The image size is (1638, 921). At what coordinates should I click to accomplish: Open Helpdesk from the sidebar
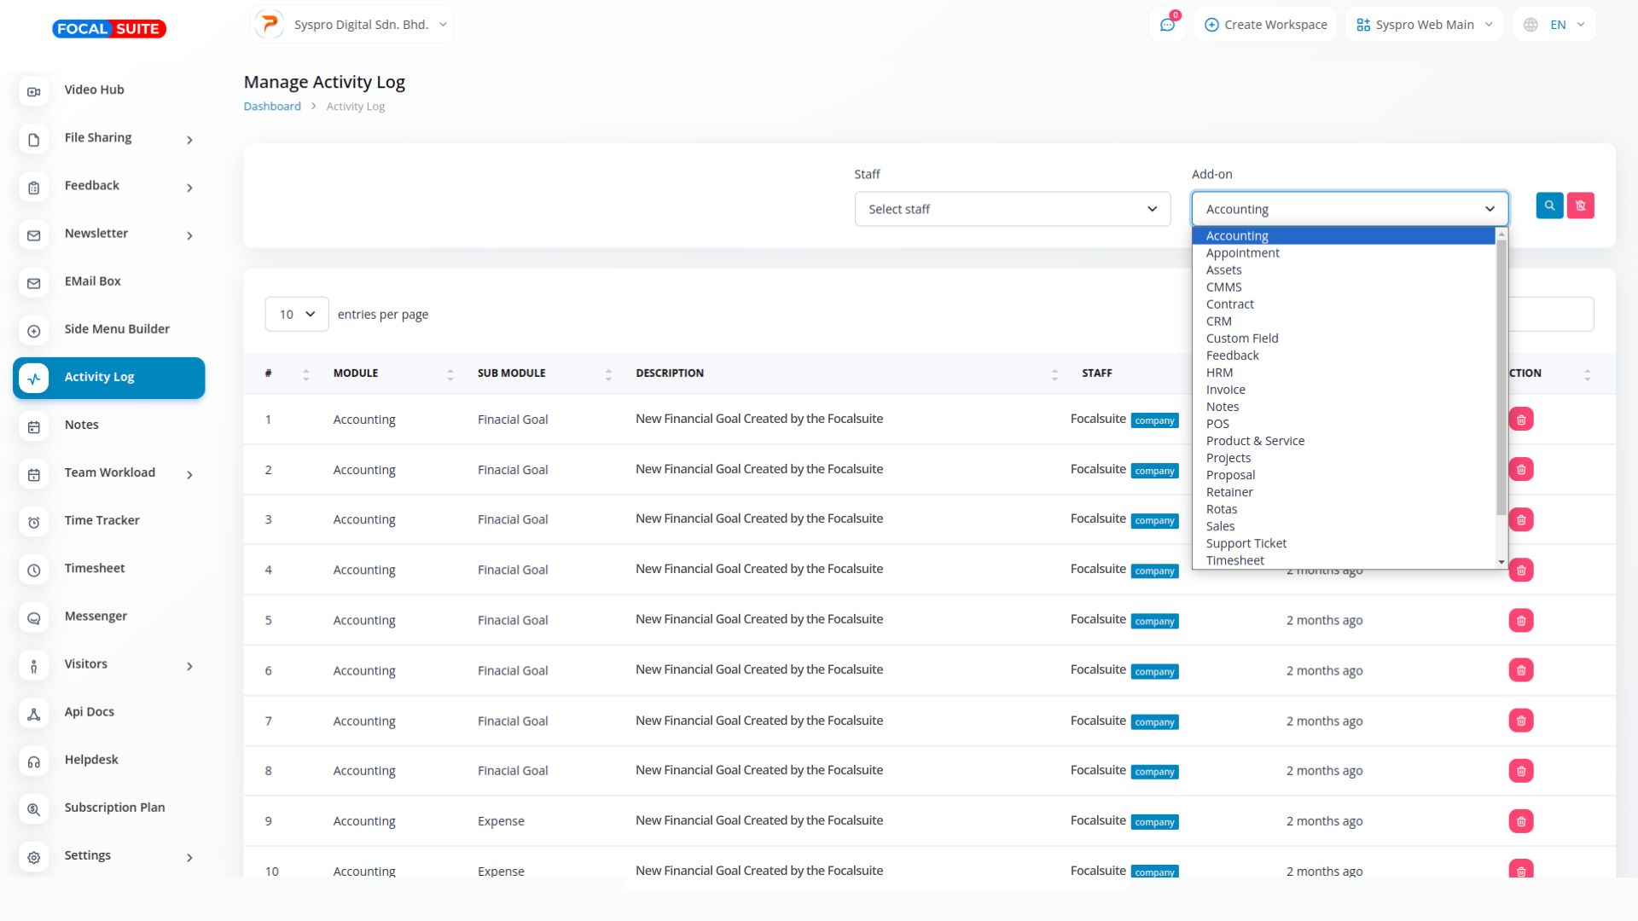[x=91, y=759]
